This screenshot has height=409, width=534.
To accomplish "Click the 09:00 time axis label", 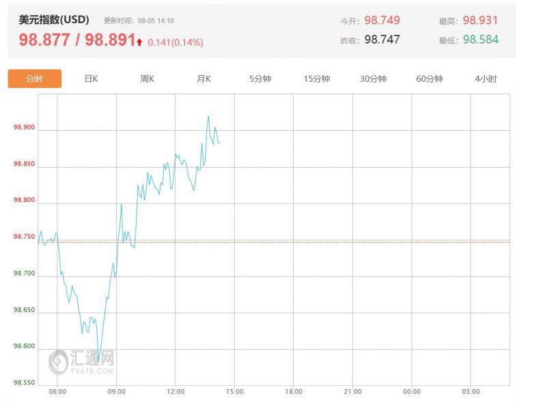I will coord(117,392).
